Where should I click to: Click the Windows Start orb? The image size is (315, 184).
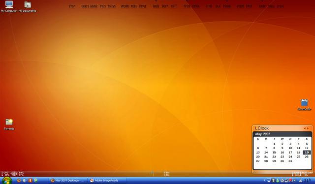pyautogui.click(x=7, y=181)
